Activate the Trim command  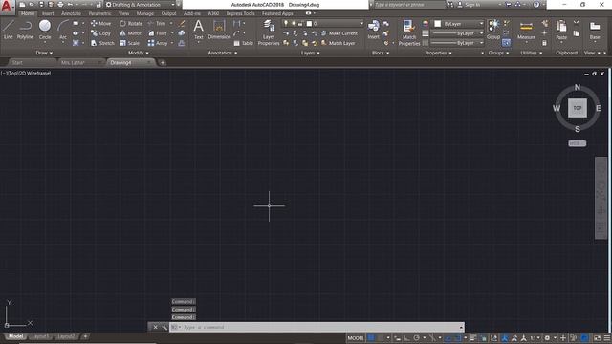click(157, 23)
